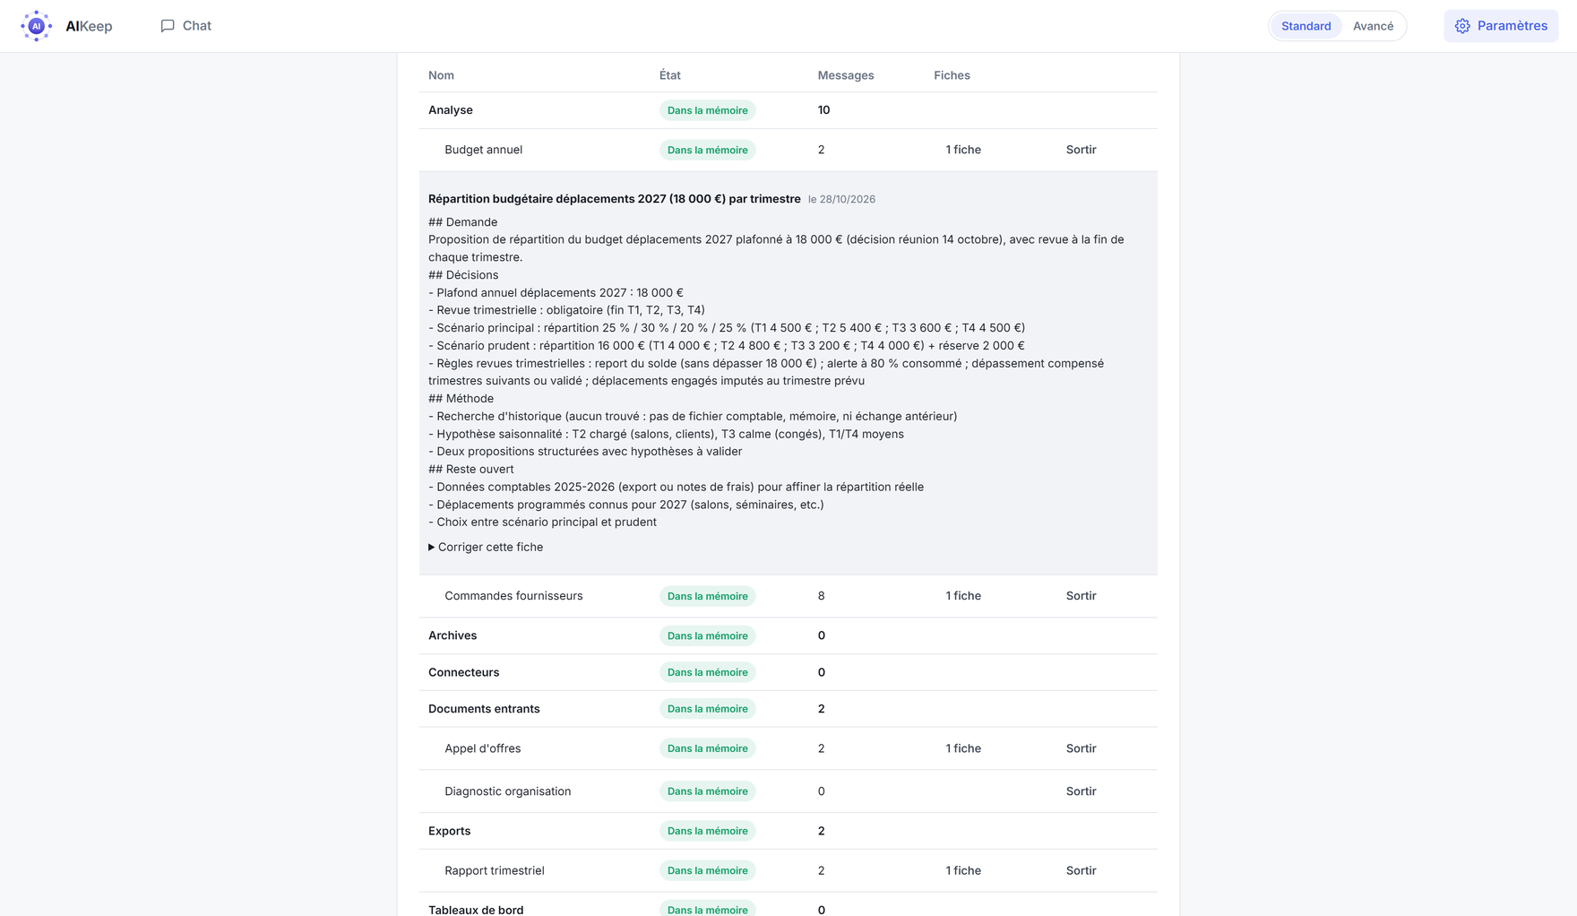1577x916 pixels.
Task: Select the Rapport trimestriel row
Action: pos(788,870)
